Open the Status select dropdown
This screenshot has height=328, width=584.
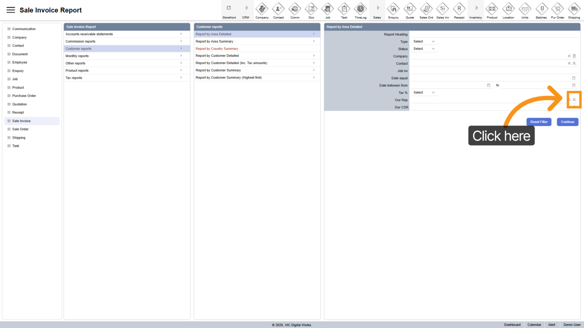[x=424, y=49]
